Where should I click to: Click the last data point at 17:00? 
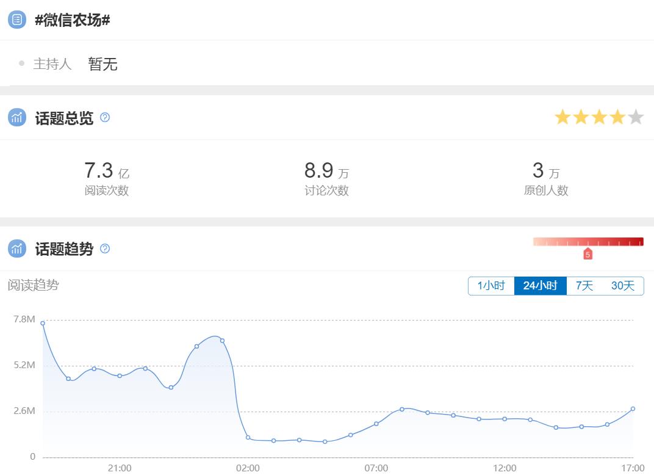tap(633, 408)
